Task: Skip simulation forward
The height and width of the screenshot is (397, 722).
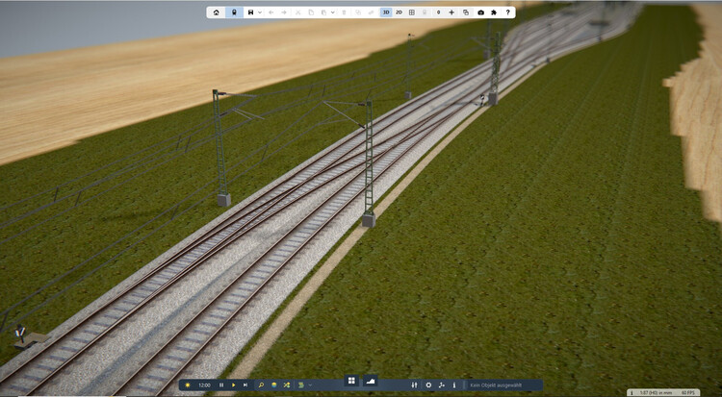Action: (245, 385)
